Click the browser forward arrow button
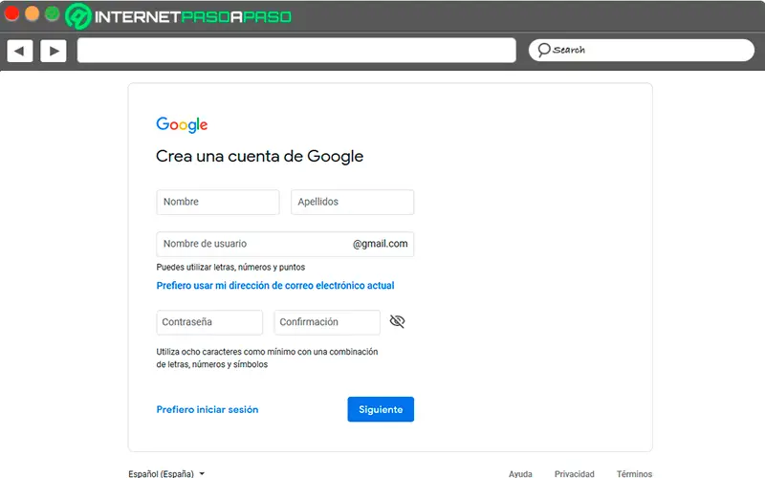The width and height of the screenshot is (765, 478). click(54, 51)
